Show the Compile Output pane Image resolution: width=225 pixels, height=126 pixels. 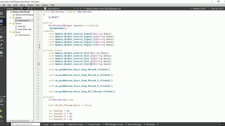point(93,124)
